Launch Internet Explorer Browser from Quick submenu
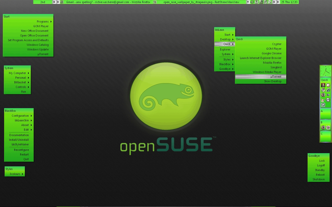Screen dimensions: 332x207 pyautogui.click(x=261, y=58)
